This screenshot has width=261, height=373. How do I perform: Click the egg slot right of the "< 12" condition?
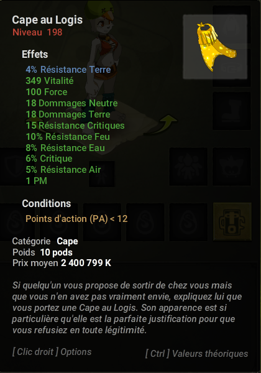pyautogui.click(x=145, y=222)
